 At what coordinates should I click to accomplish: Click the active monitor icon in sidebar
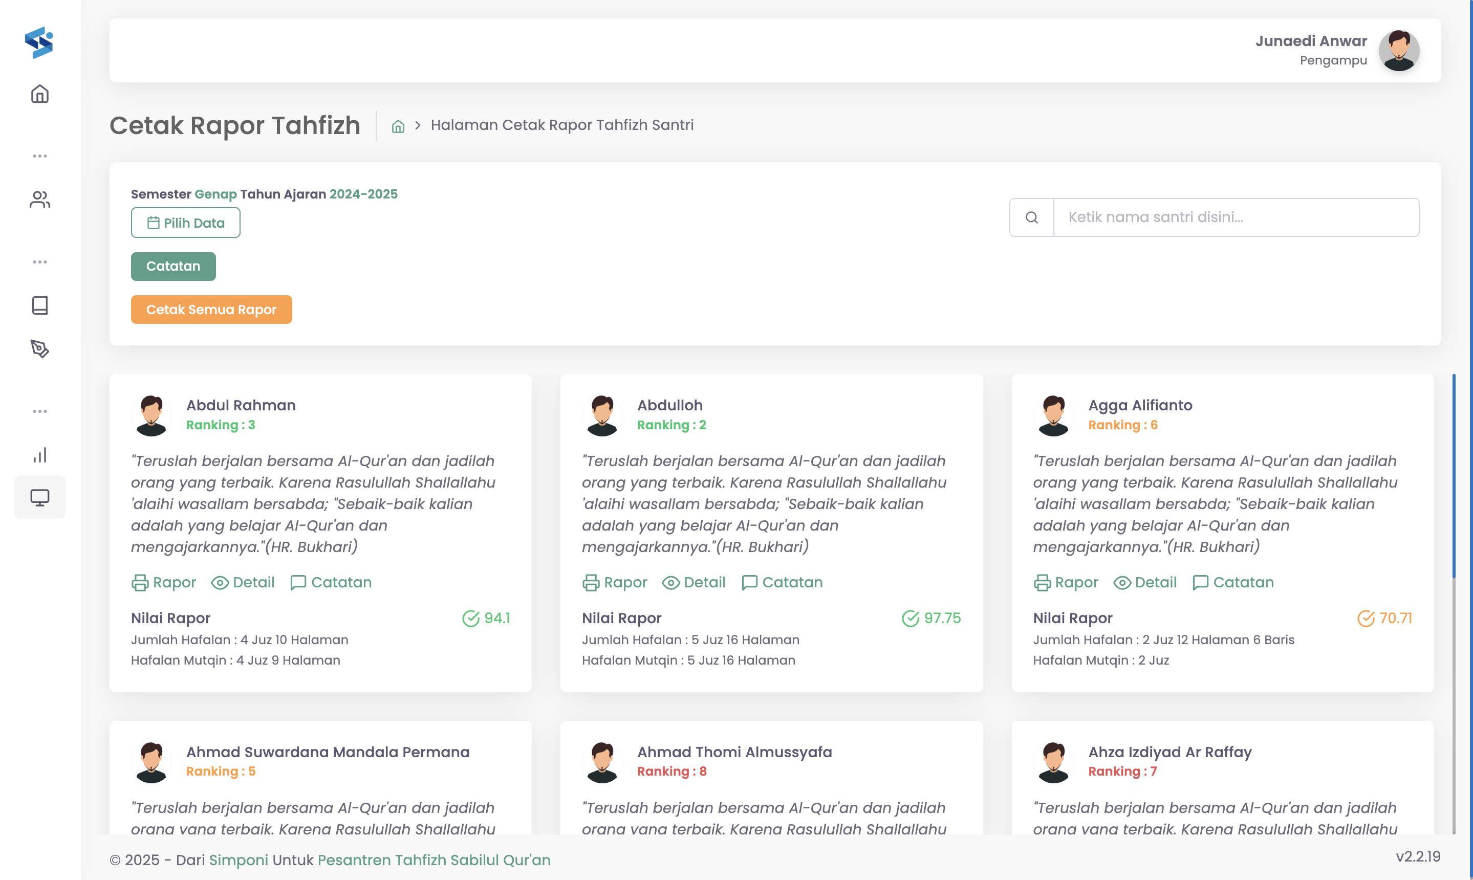click(39, 497)
